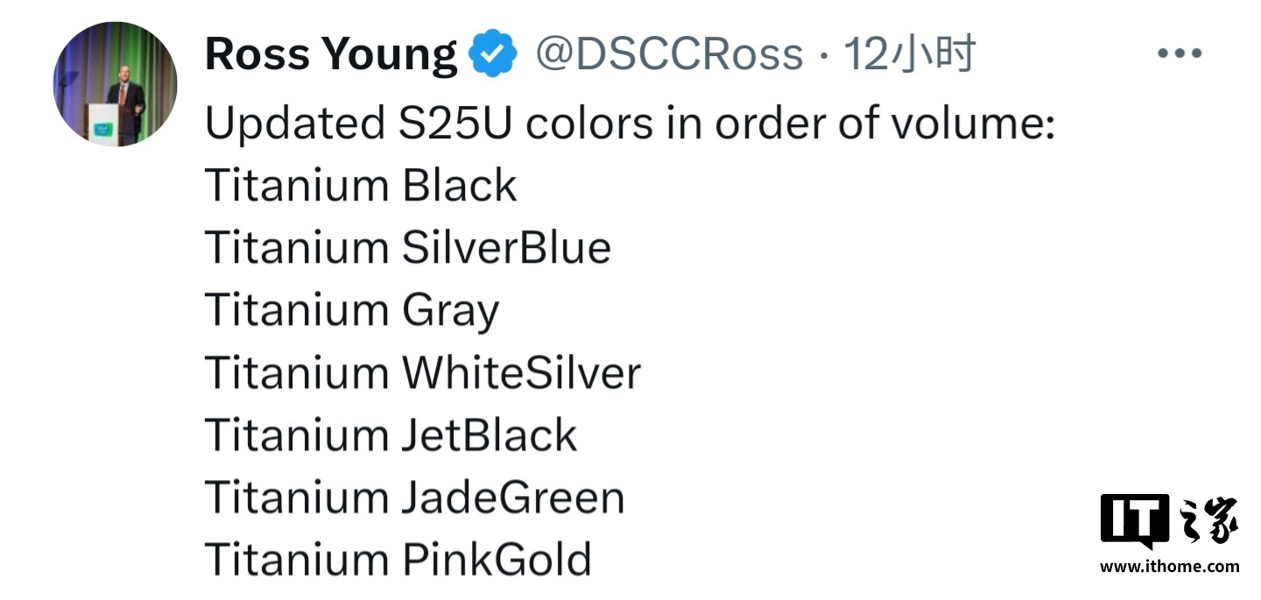The image size is (1261, 600).
Task: Click the Titanium JadeGreen line
Action: pos(414,498)
